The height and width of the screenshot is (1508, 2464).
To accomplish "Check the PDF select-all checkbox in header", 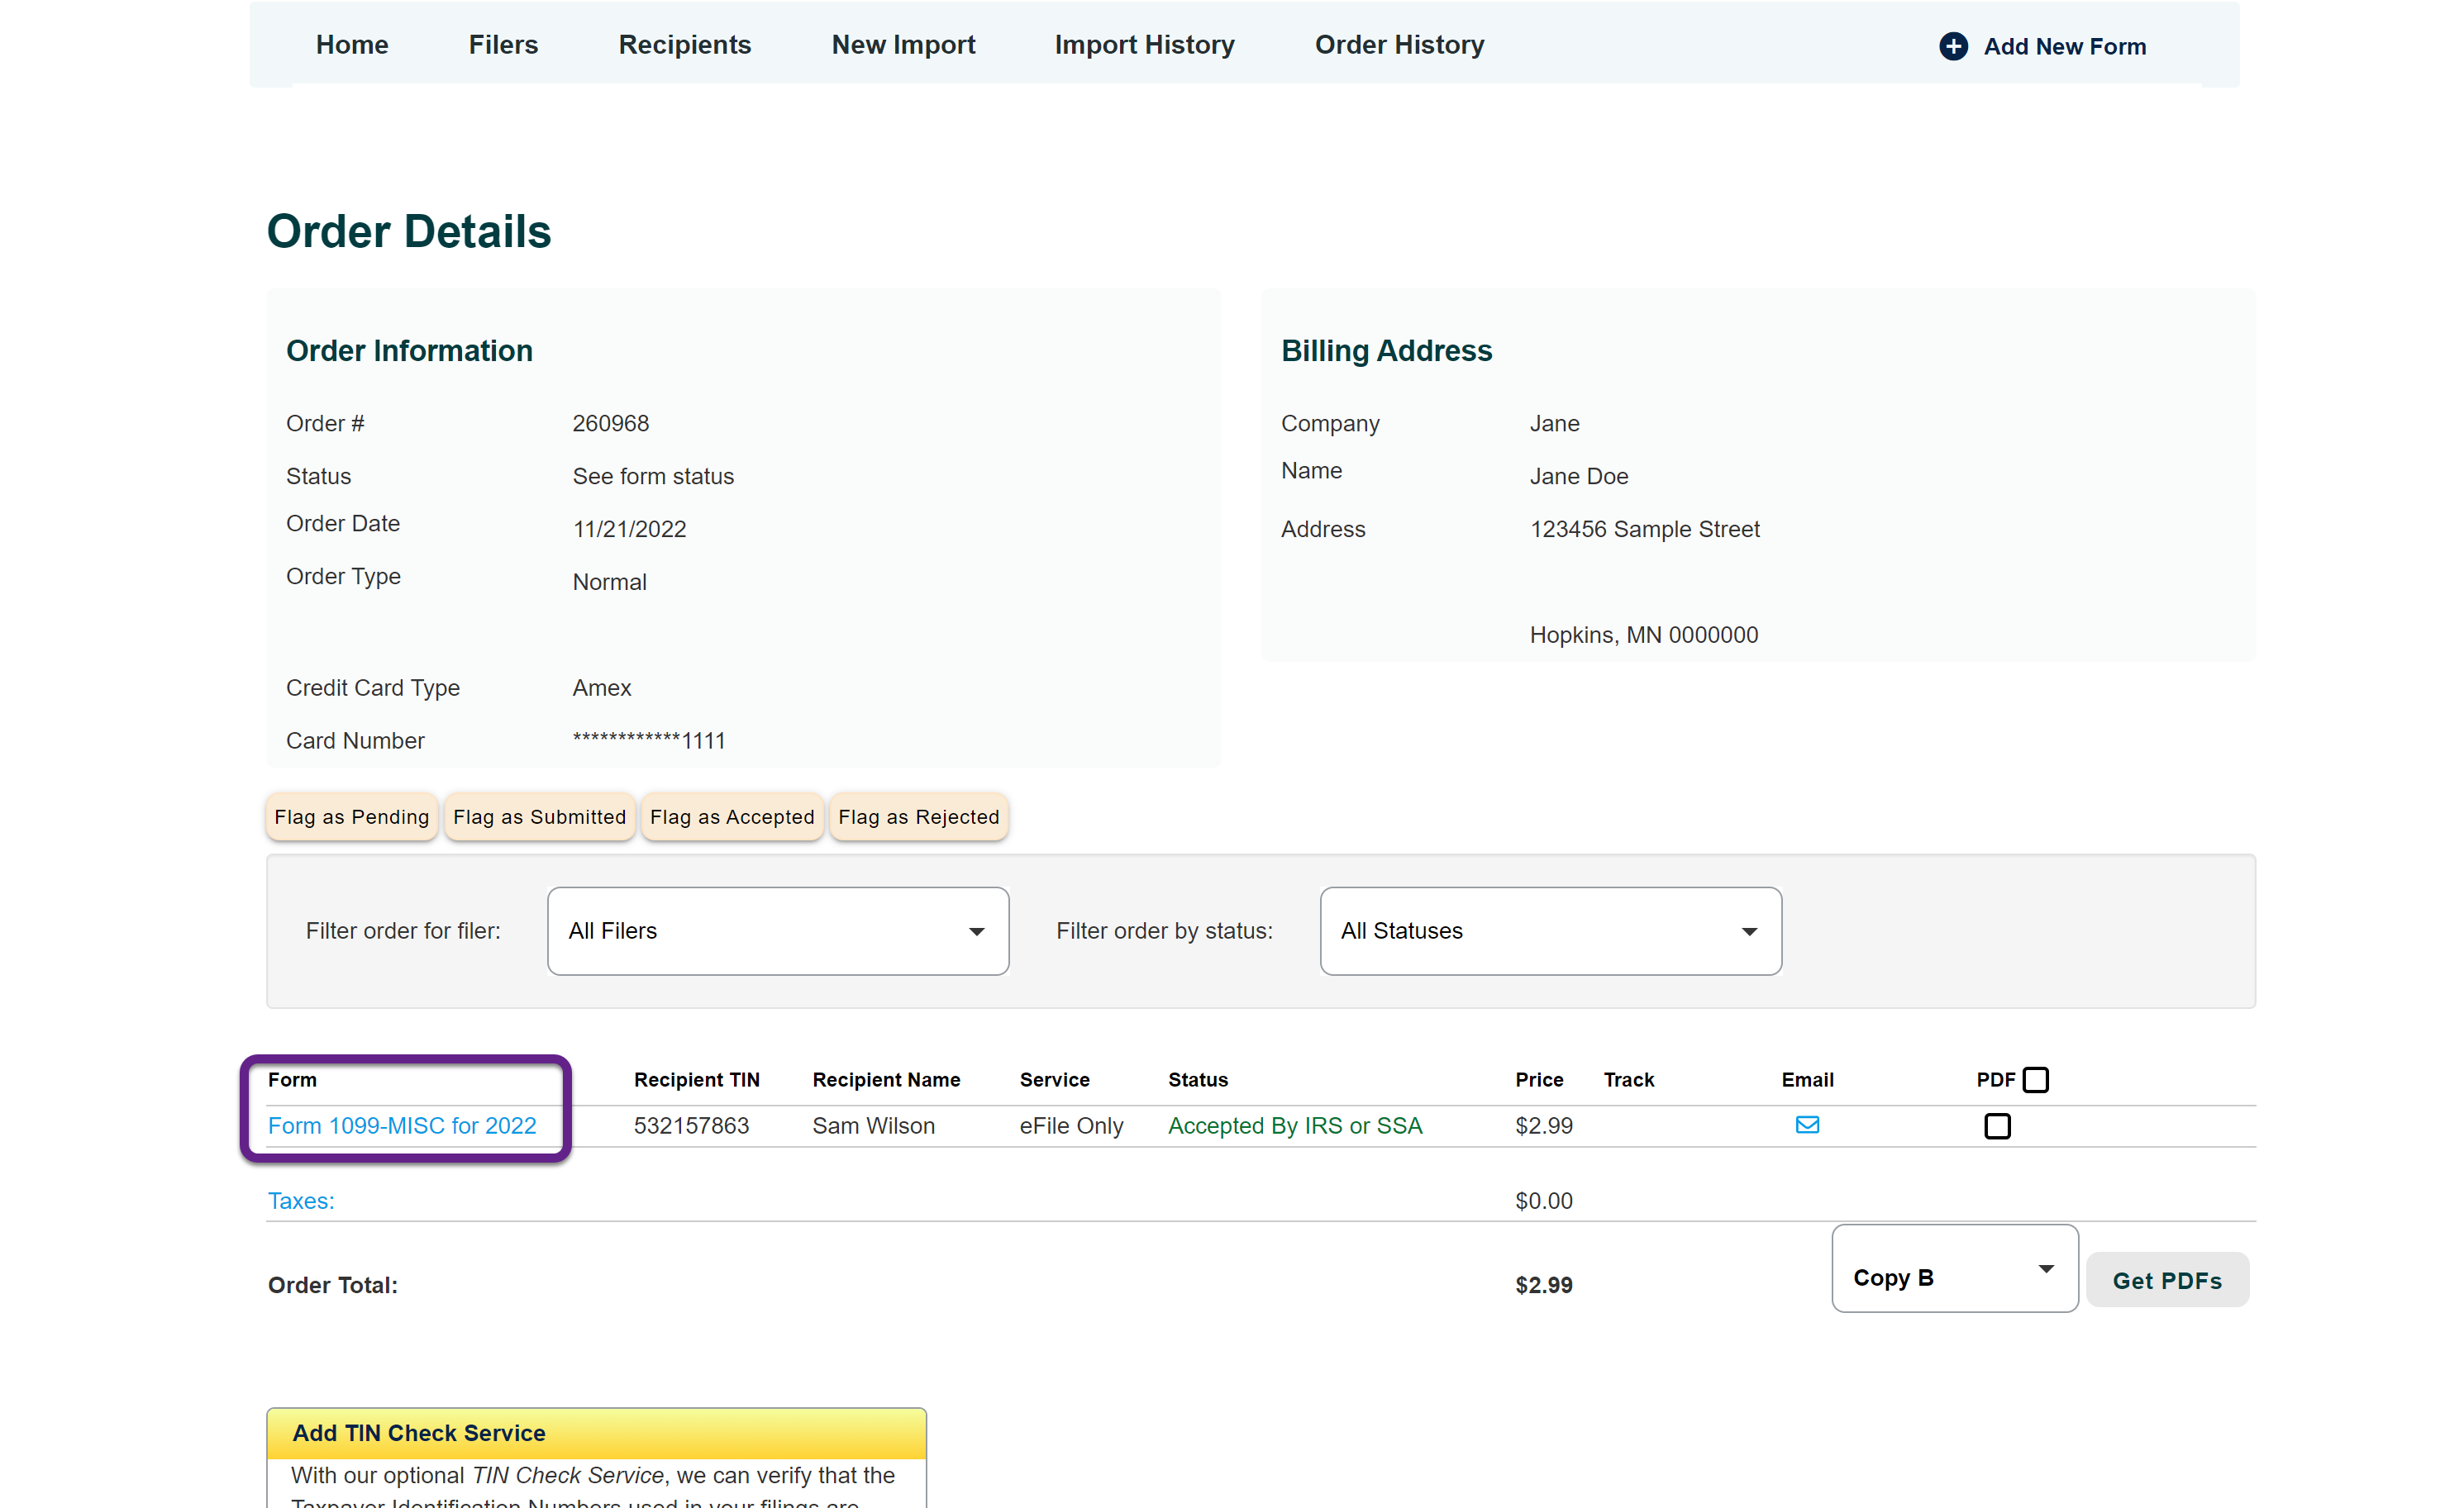I will coord(2035,1080).
